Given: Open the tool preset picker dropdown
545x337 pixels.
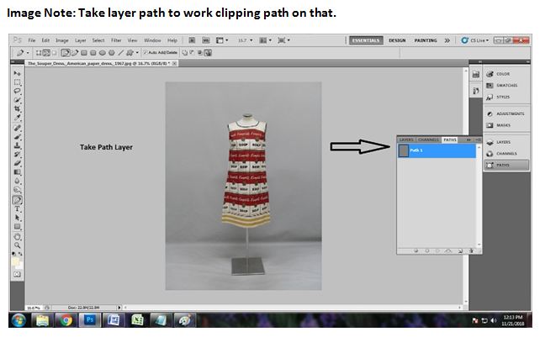Looking at the screenshot, I should click(x=28, y=53).
